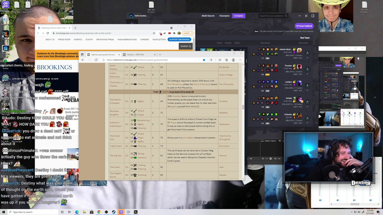This screenshot has height=215, width=383.
Task: Open a new tab in the wiki browser
Action: tap(160, 54)
